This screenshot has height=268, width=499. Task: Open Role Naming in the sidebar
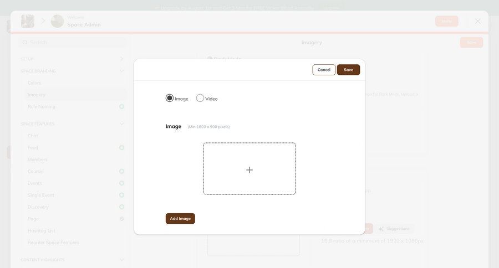coord(42,106)
